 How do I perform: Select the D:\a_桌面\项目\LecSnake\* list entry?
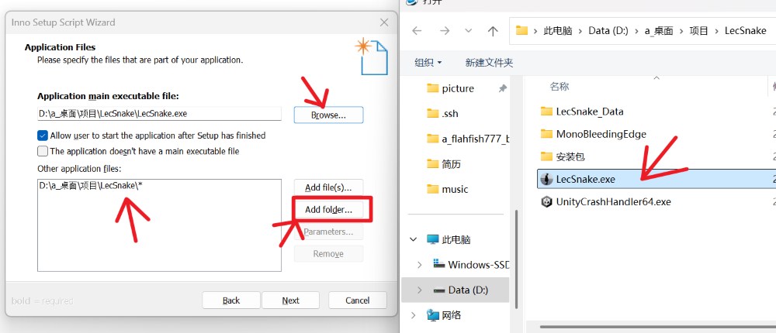(x=91, y=186)
